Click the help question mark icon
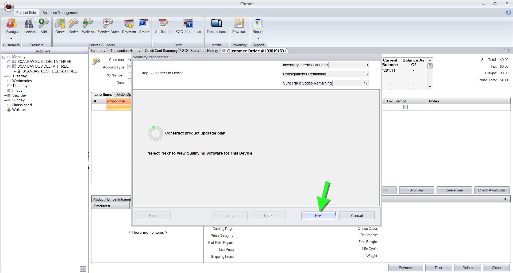The height and width of the screenshot is (273, 513). click(x=508, y=13)
